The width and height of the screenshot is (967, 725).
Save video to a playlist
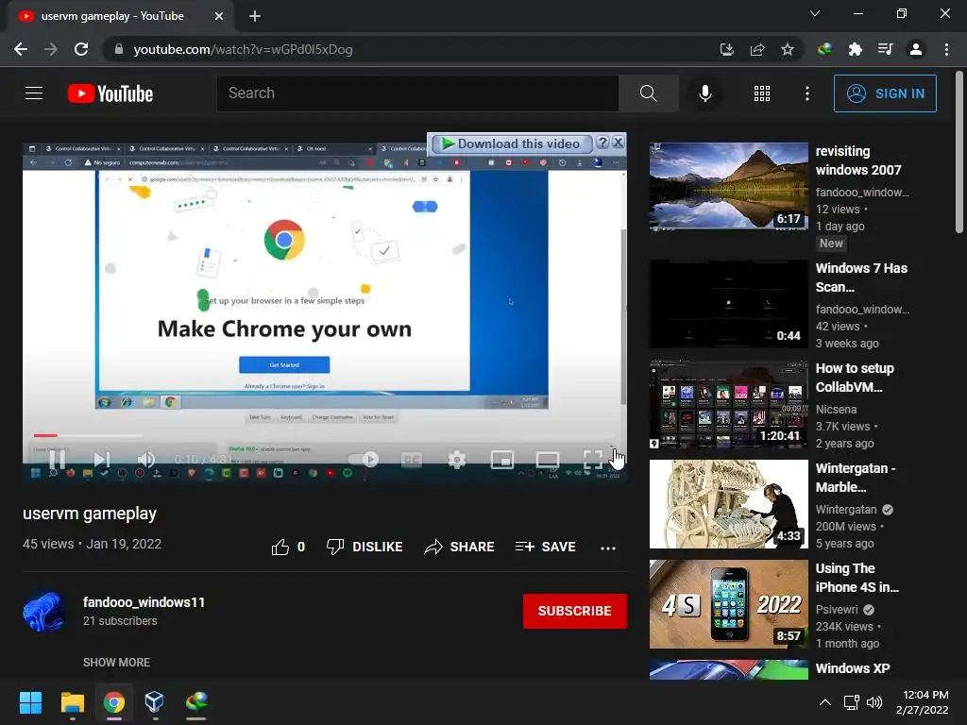(546, 547)
